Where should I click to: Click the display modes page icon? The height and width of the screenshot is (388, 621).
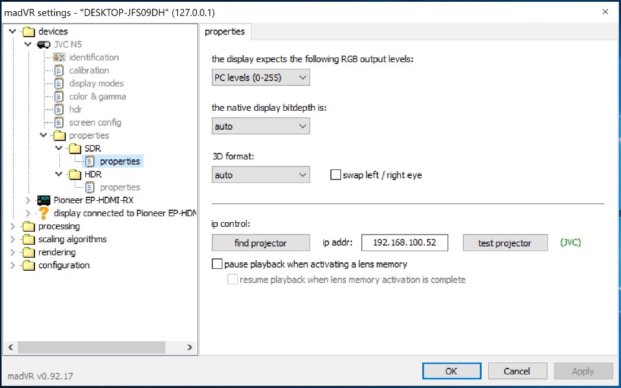pyautogui.click(x=59, y=84)
